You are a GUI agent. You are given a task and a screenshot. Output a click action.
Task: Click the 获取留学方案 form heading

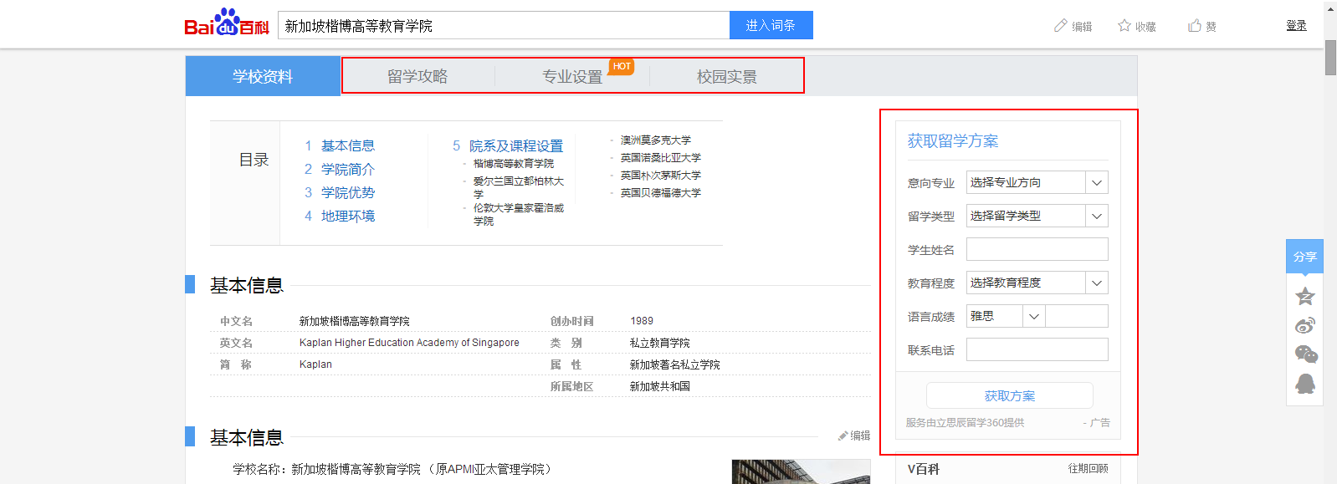pos(953,141)
